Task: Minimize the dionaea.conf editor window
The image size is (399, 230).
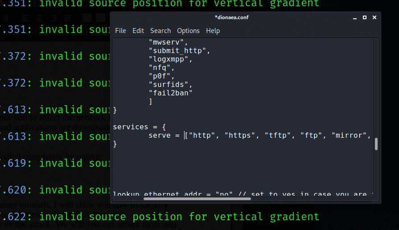Action: coord(354,17)
